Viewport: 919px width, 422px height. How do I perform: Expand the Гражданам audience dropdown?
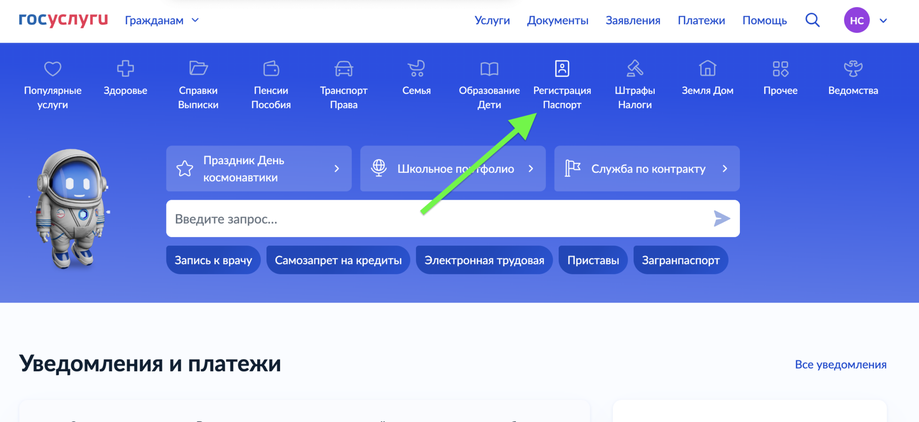[162, 21]
